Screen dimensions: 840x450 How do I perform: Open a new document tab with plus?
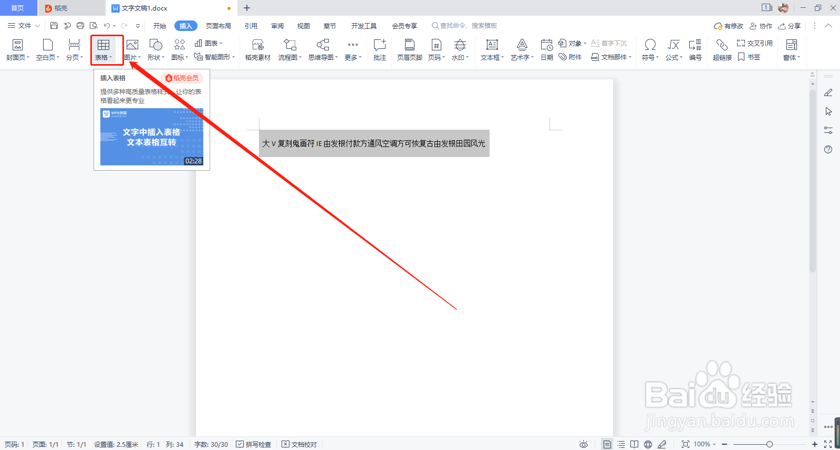coord(247,8)
